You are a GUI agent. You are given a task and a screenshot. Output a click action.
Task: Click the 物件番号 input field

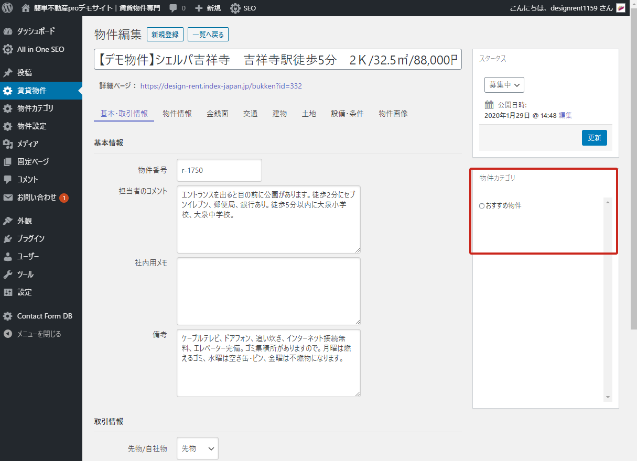(x=219, y=171)
